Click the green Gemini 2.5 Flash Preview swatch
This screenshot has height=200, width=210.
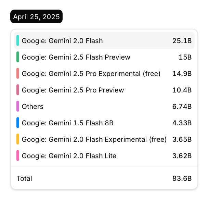coord(18,57)
